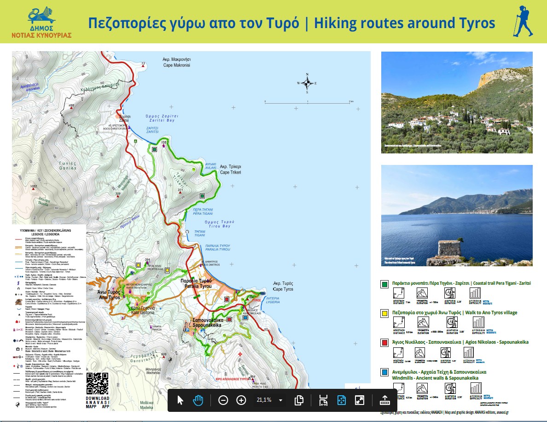Click the Windmills route difficulty bars icon
The width and height of the screenshot is (547, 422).
pos(476,388)
